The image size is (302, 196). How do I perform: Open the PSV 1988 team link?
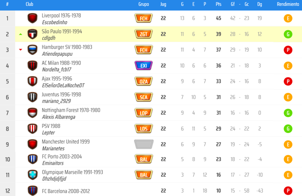51,126
